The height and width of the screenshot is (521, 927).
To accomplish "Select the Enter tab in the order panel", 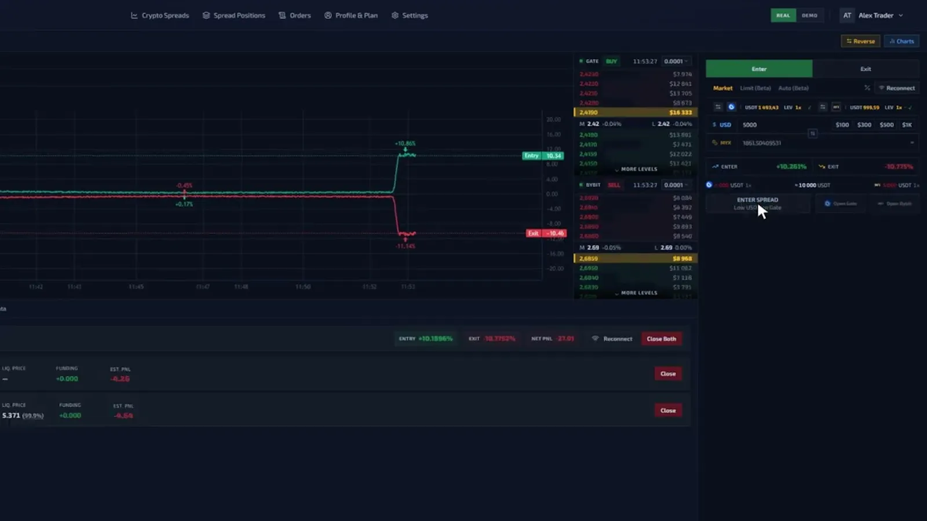I will click(759, 69).
